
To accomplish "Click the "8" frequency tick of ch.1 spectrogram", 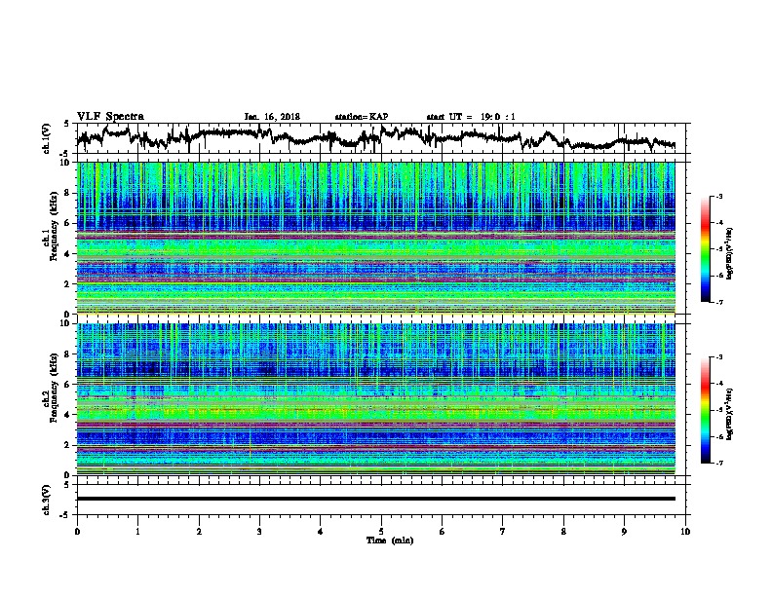I will pyautogui.click(x=68, y=193).
